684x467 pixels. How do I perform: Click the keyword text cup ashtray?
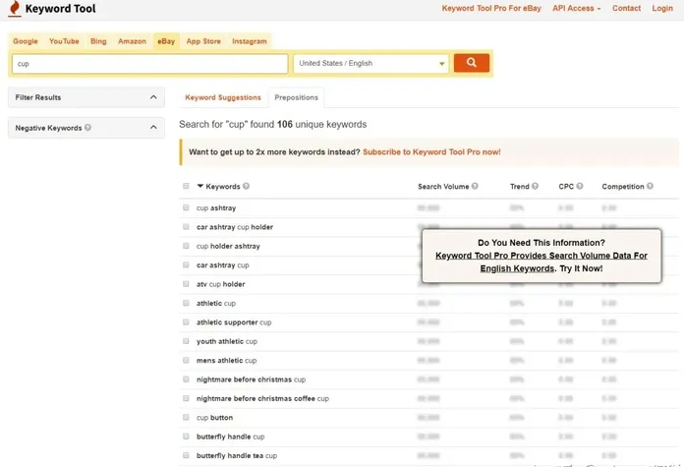216,207
